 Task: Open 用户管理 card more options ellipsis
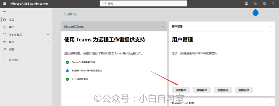(x=270, y=27)
